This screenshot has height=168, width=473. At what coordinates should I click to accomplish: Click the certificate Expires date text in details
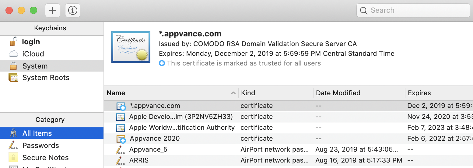pos(277,54)
